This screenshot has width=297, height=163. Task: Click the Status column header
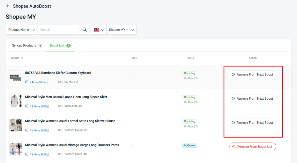(190, 58)
